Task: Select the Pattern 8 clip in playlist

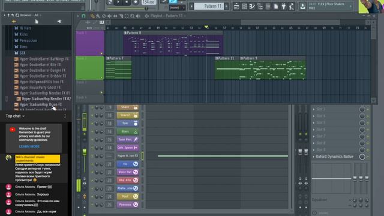Action: [x=173, y=43]
